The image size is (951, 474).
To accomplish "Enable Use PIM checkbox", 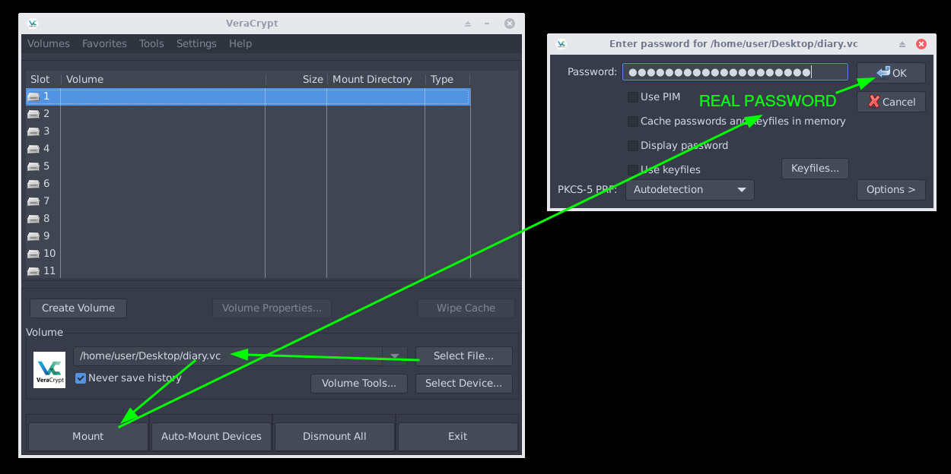I will click(x=633, y=97).
